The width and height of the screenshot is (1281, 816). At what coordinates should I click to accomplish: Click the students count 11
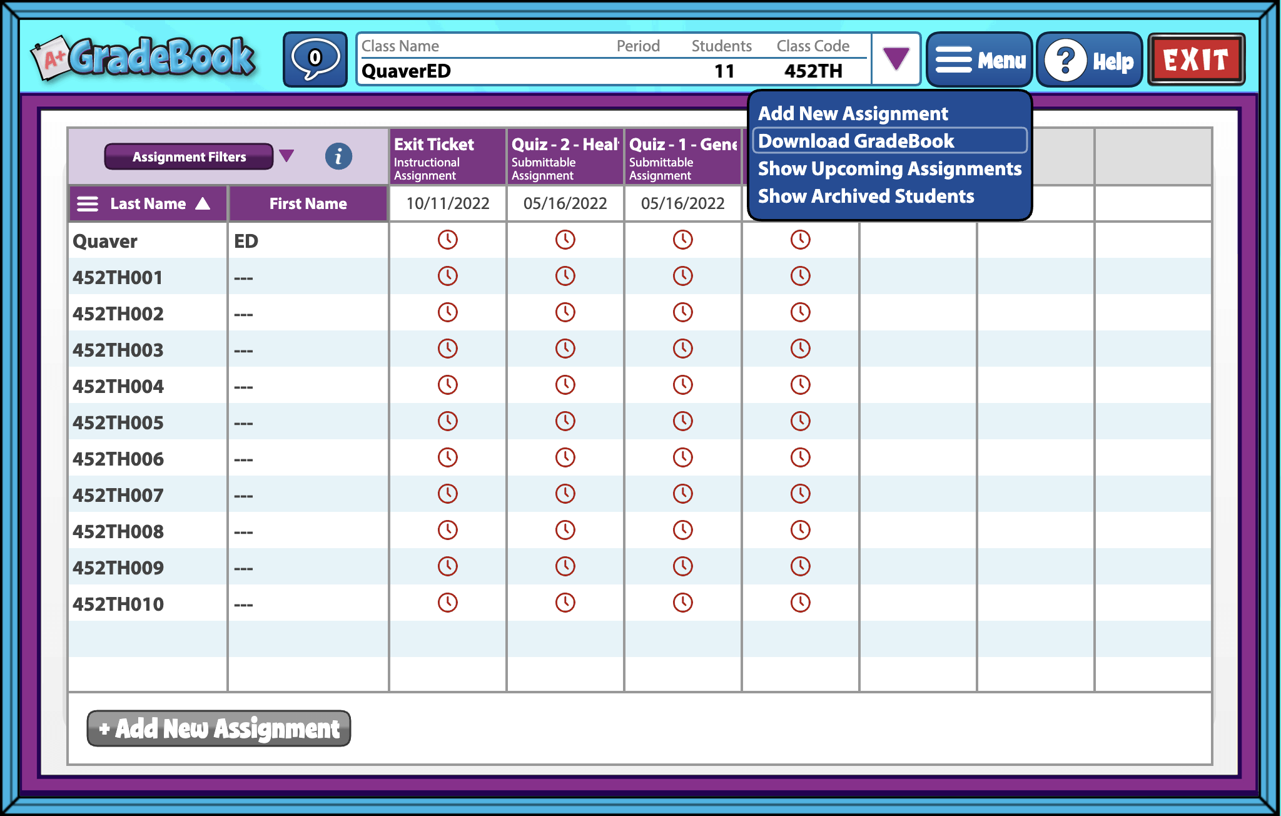tap(724, 71)
